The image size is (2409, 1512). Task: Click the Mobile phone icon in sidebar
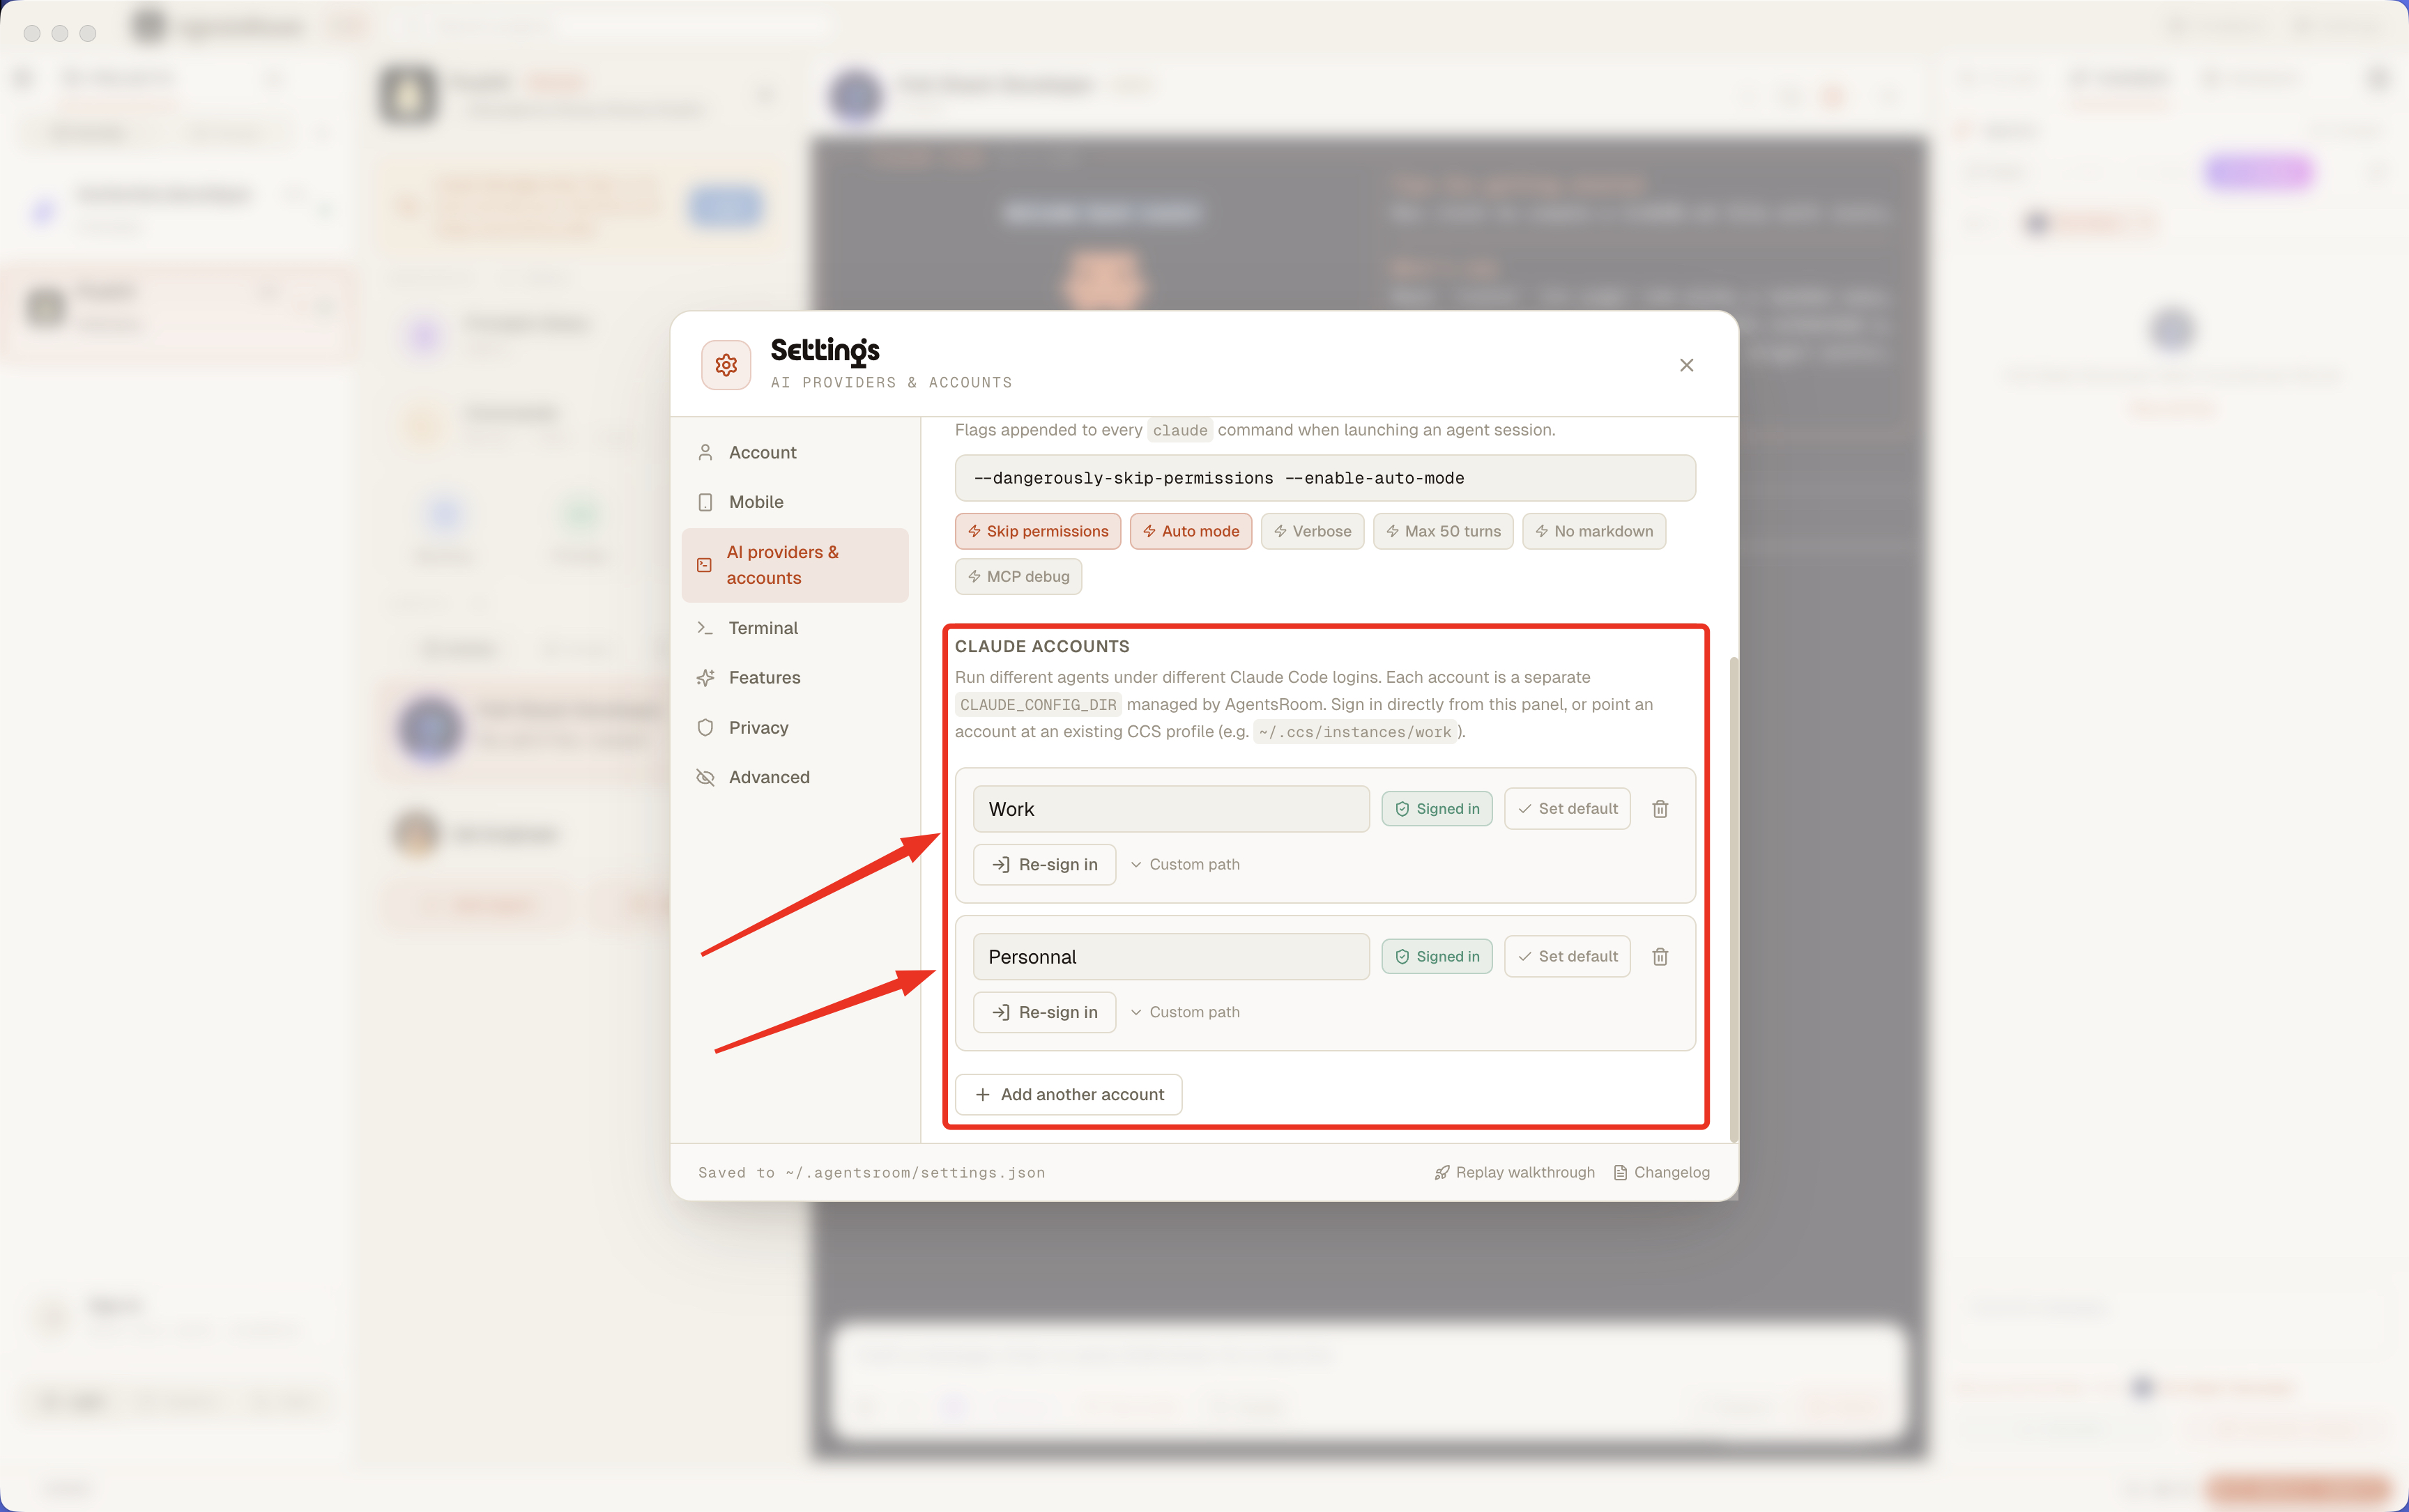pyautogui.click(x=705, y=502)
